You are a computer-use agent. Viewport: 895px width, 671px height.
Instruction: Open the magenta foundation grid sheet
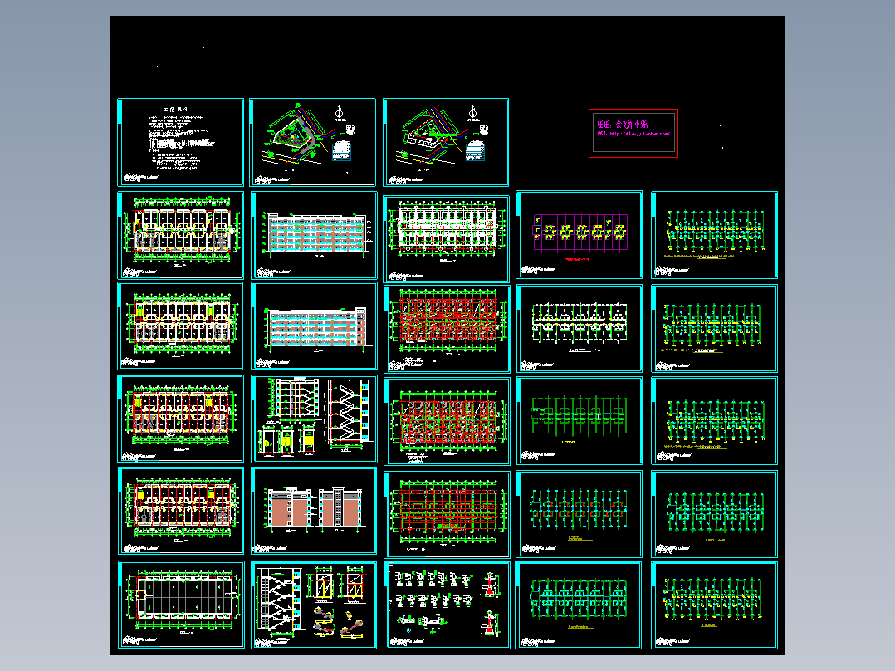coord(579,235)
